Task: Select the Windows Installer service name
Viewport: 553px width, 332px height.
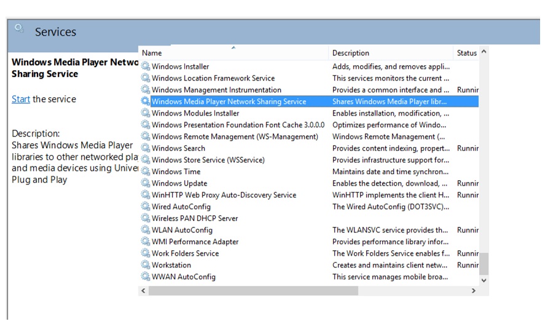Action: pyautogui.click(x=180, y=66)
